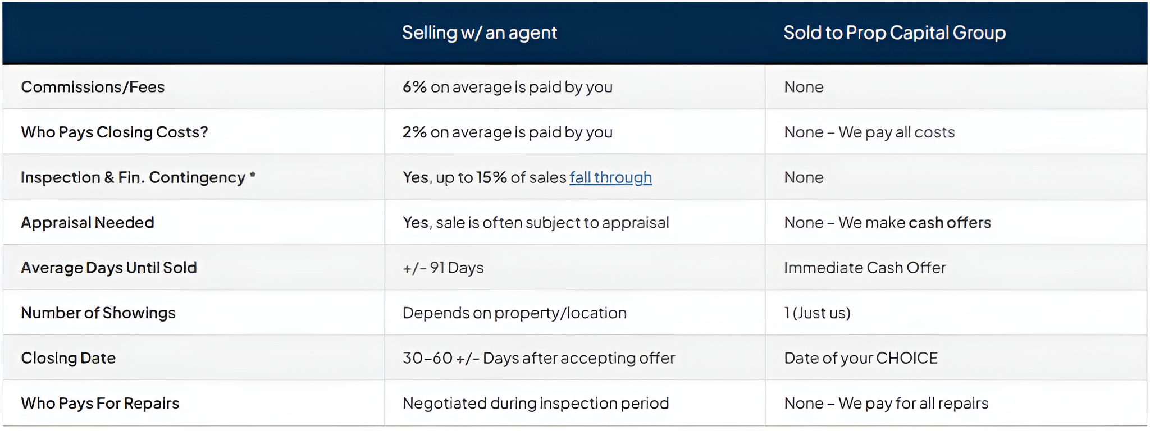
Task: Select the "2% on average is paid by you" cell
Action: (x=507, y=132)
